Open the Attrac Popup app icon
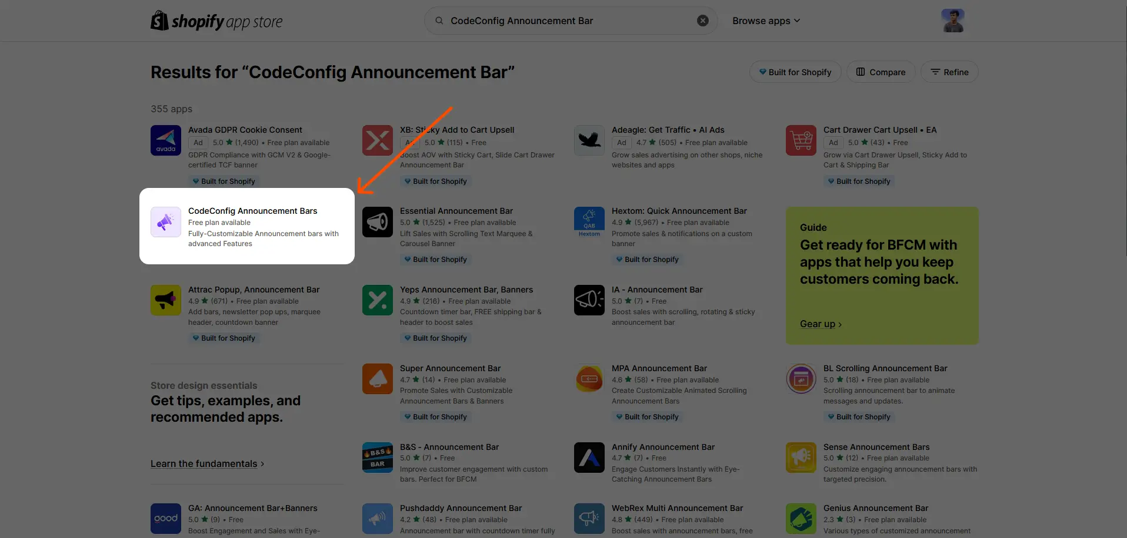The width and height of the screenshot is (1127, 538). pos(166,300)
